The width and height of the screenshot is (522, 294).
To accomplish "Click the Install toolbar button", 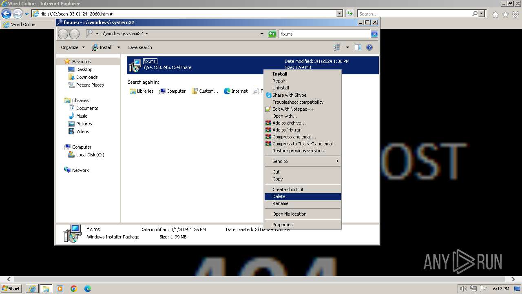I will coord(102,47).
